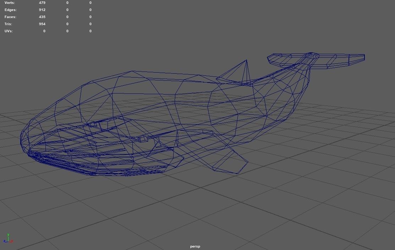Viewport: 395px width, 250px height.
Task: Click the "UVs:" heads-up label
Action: [x=9, y=31]
